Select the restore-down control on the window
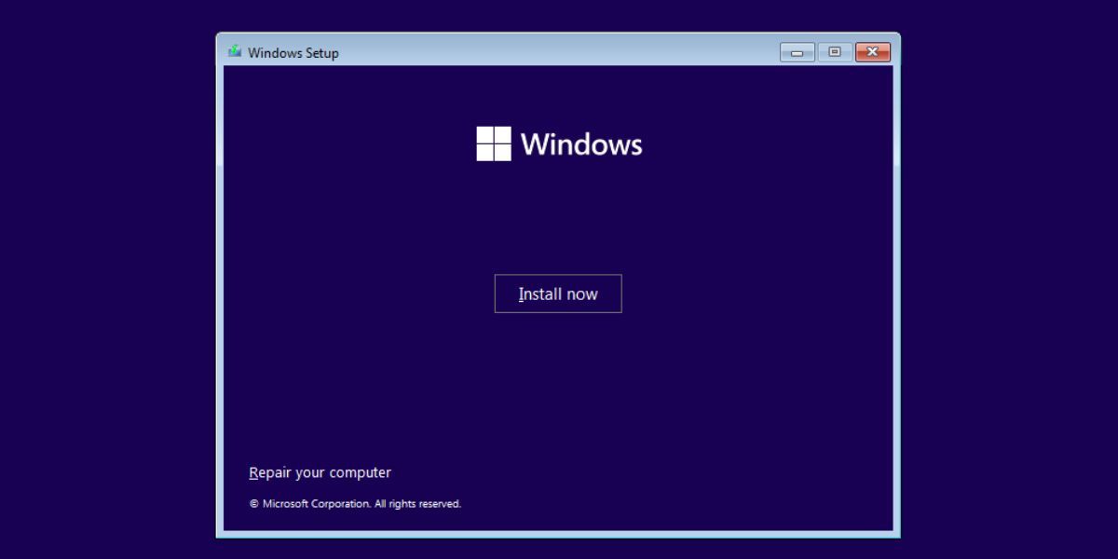This screenshot has width=1118, height=559. [834, 52]
